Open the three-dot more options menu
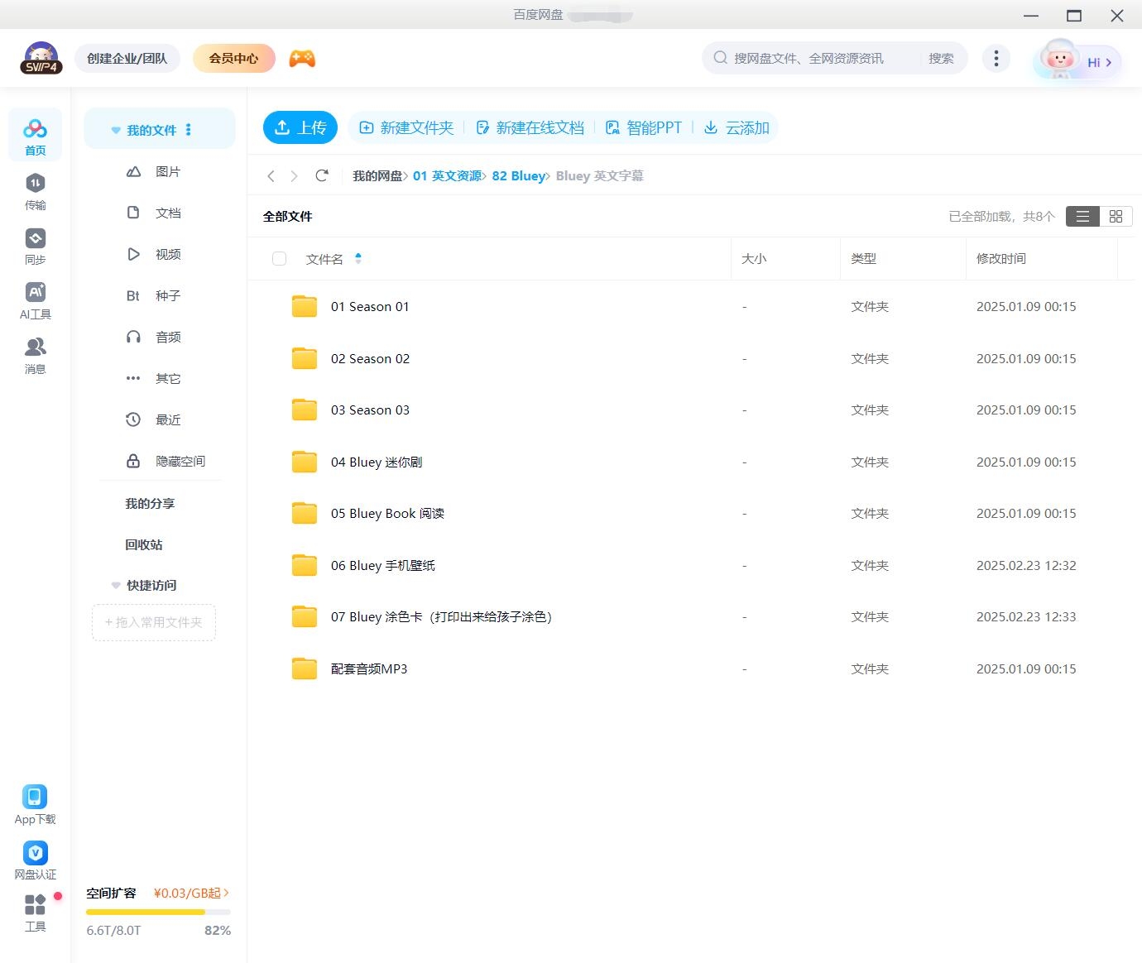The image size is (1142, 963). 996,59
